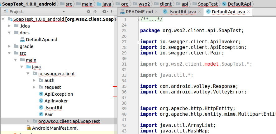Click main in the breadcrumb bar
This screenshot has width=276, height=134.
87,4
